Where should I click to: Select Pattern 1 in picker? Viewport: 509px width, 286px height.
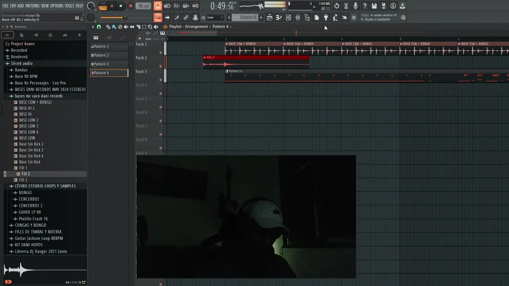109,46
